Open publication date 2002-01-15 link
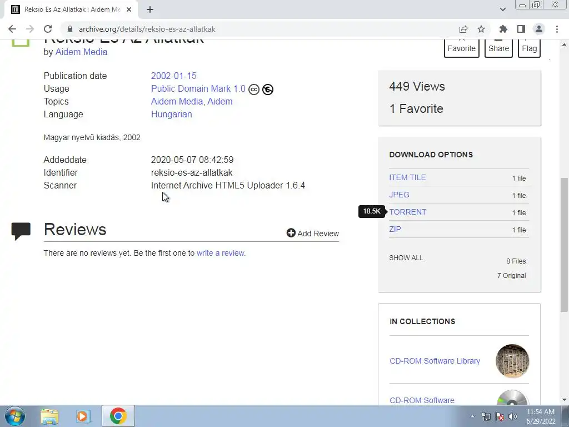569x427 pixels. [x=174, y=76]
